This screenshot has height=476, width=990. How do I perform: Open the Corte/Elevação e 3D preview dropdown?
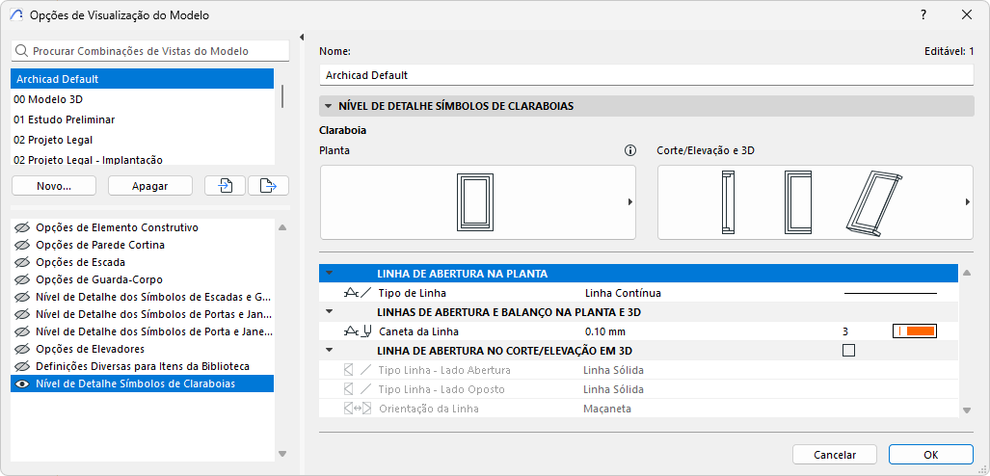[967, 202]
